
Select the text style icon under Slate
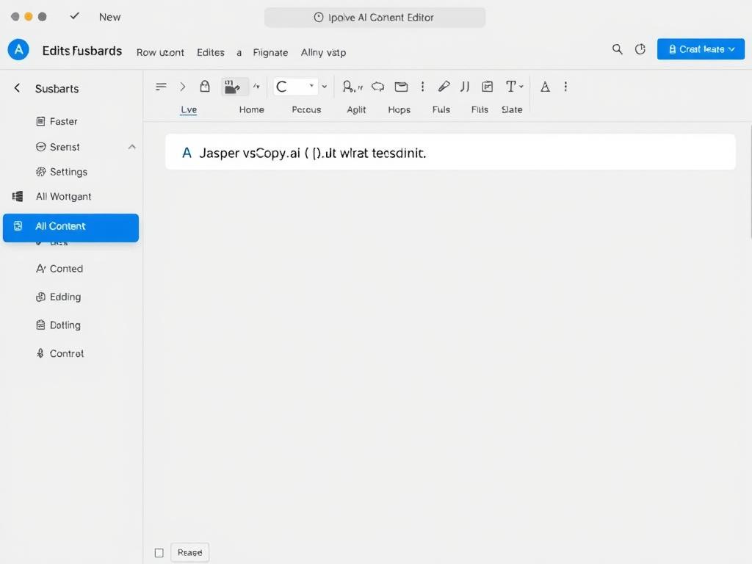tap(512, 86)
